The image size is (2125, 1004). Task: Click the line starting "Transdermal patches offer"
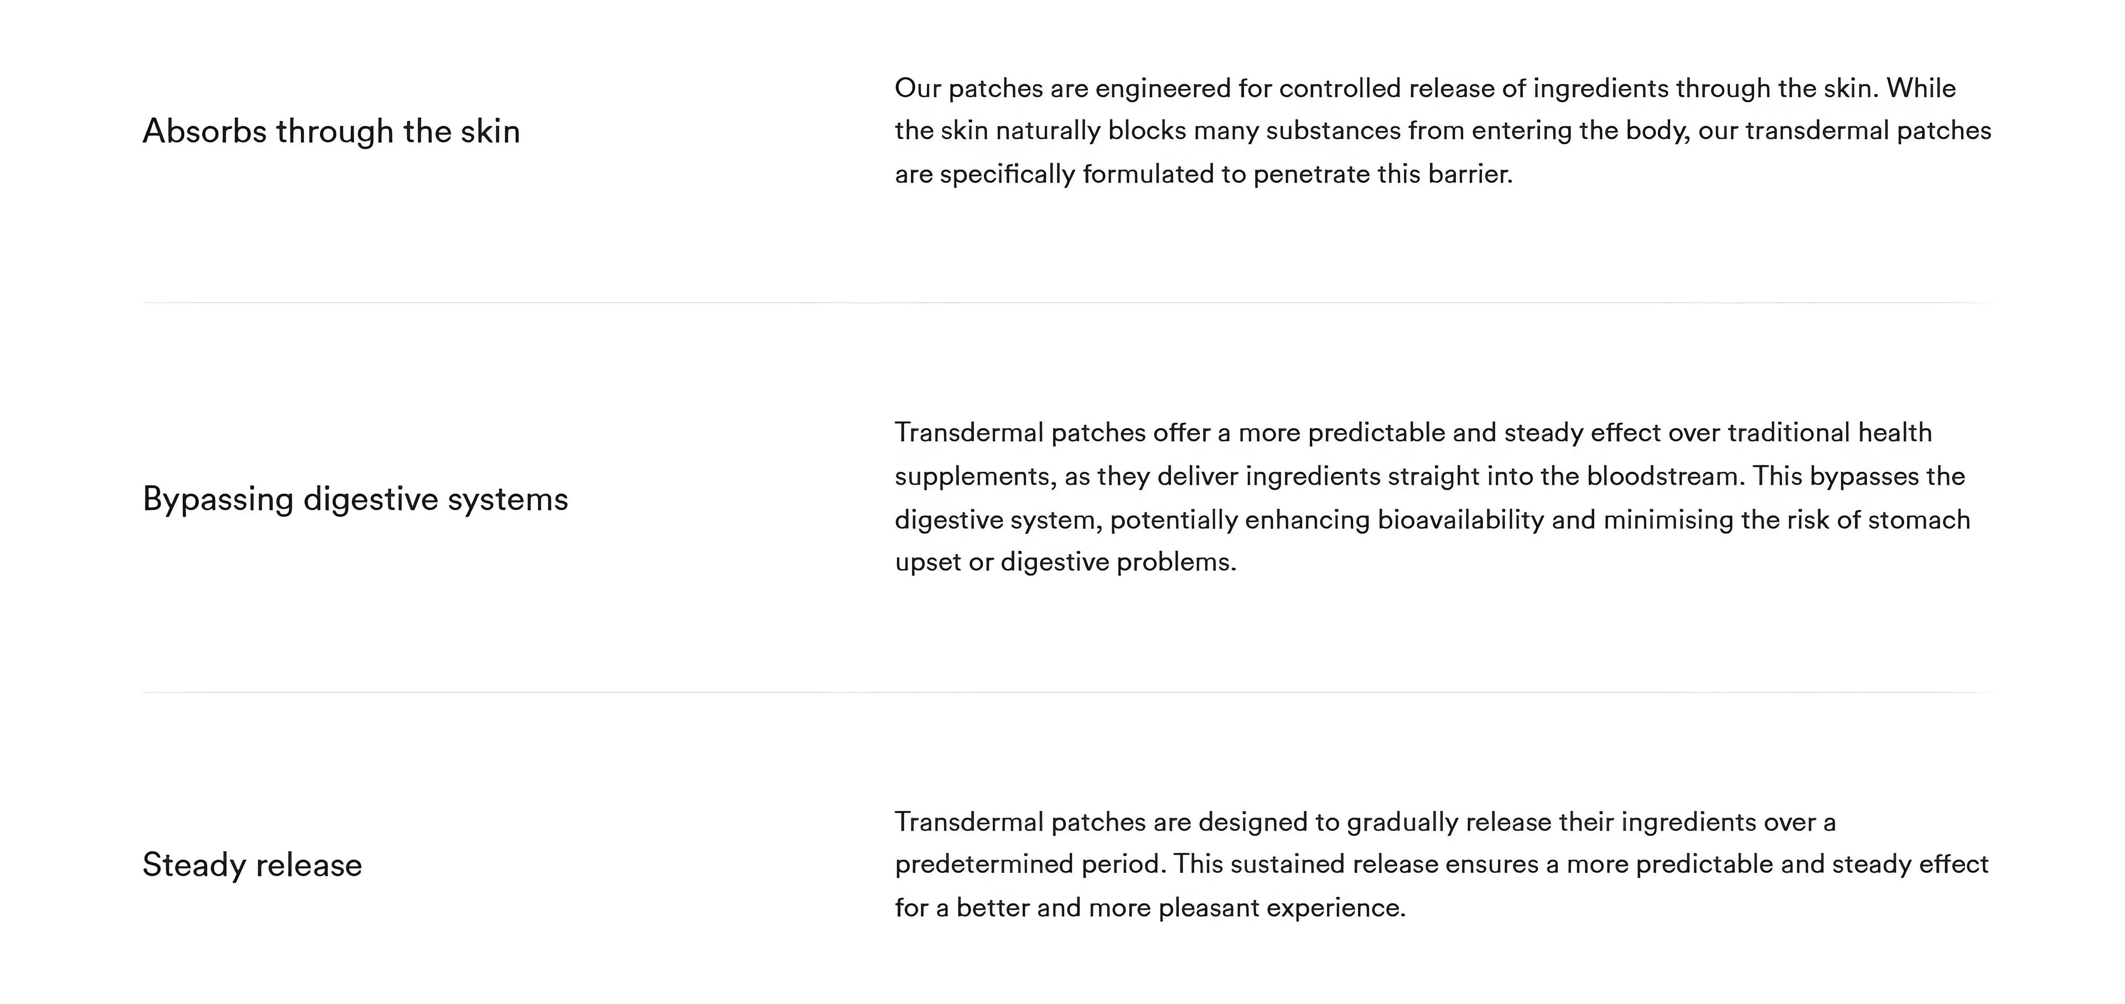[x=1413, y=433]
